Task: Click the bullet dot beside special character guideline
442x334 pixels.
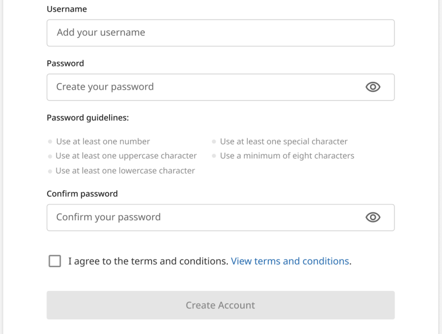Action: pyautogui.click(x=214, y=141)
